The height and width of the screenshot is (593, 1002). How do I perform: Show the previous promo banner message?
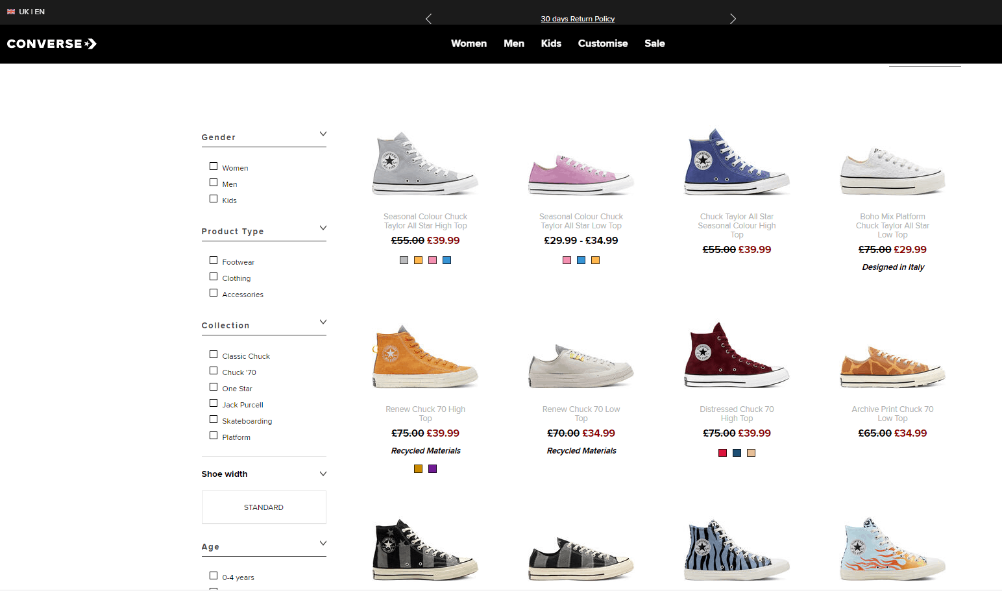[428, 19]
